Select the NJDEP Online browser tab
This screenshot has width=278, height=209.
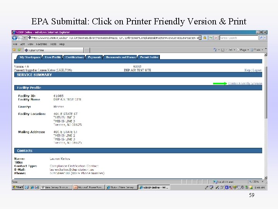pyautogui.click(x=53, y=50)
